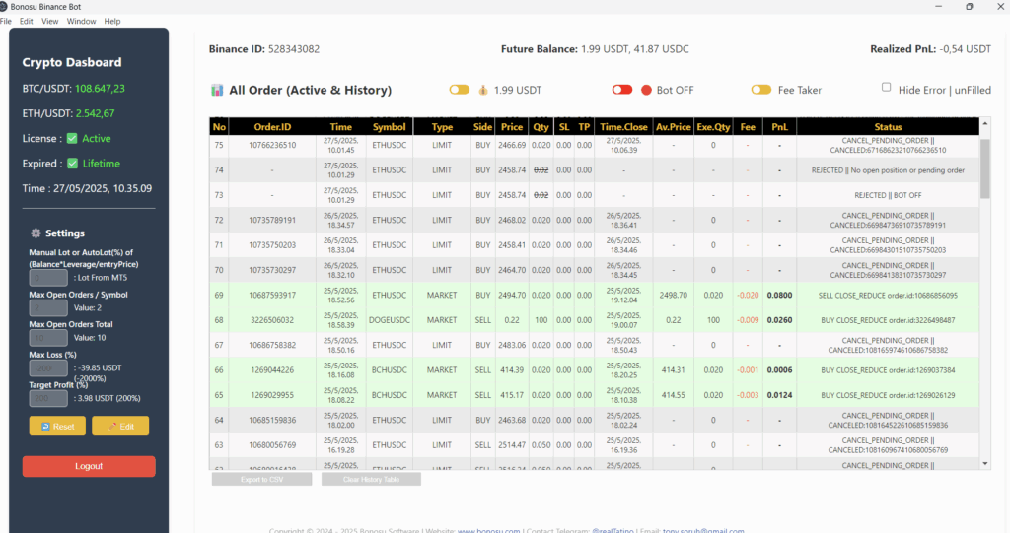Click Future Balance 1.99 USDT, 41.87 USDC

(595, 49)
